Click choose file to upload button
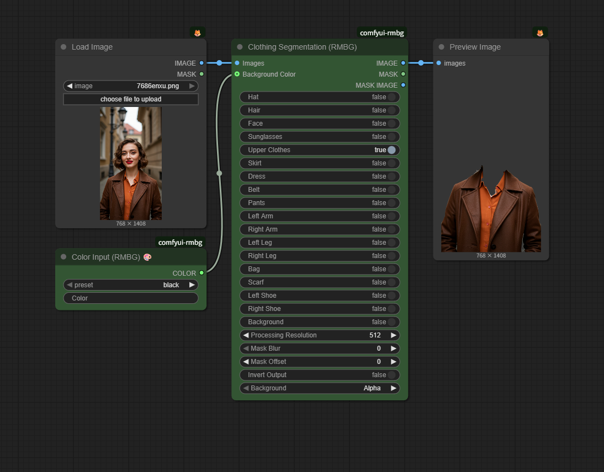Screen dimensions: 604x472 click(x=131, y=99)
